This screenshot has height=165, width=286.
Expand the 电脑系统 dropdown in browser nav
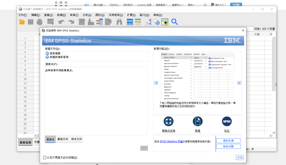click(161, 5)
